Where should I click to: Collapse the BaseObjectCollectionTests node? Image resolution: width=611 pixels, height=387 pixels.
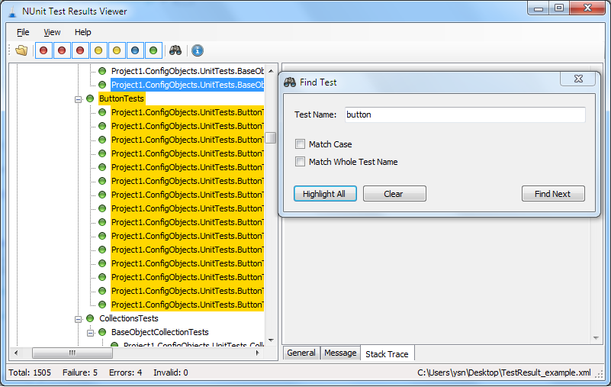pos(91,332)
